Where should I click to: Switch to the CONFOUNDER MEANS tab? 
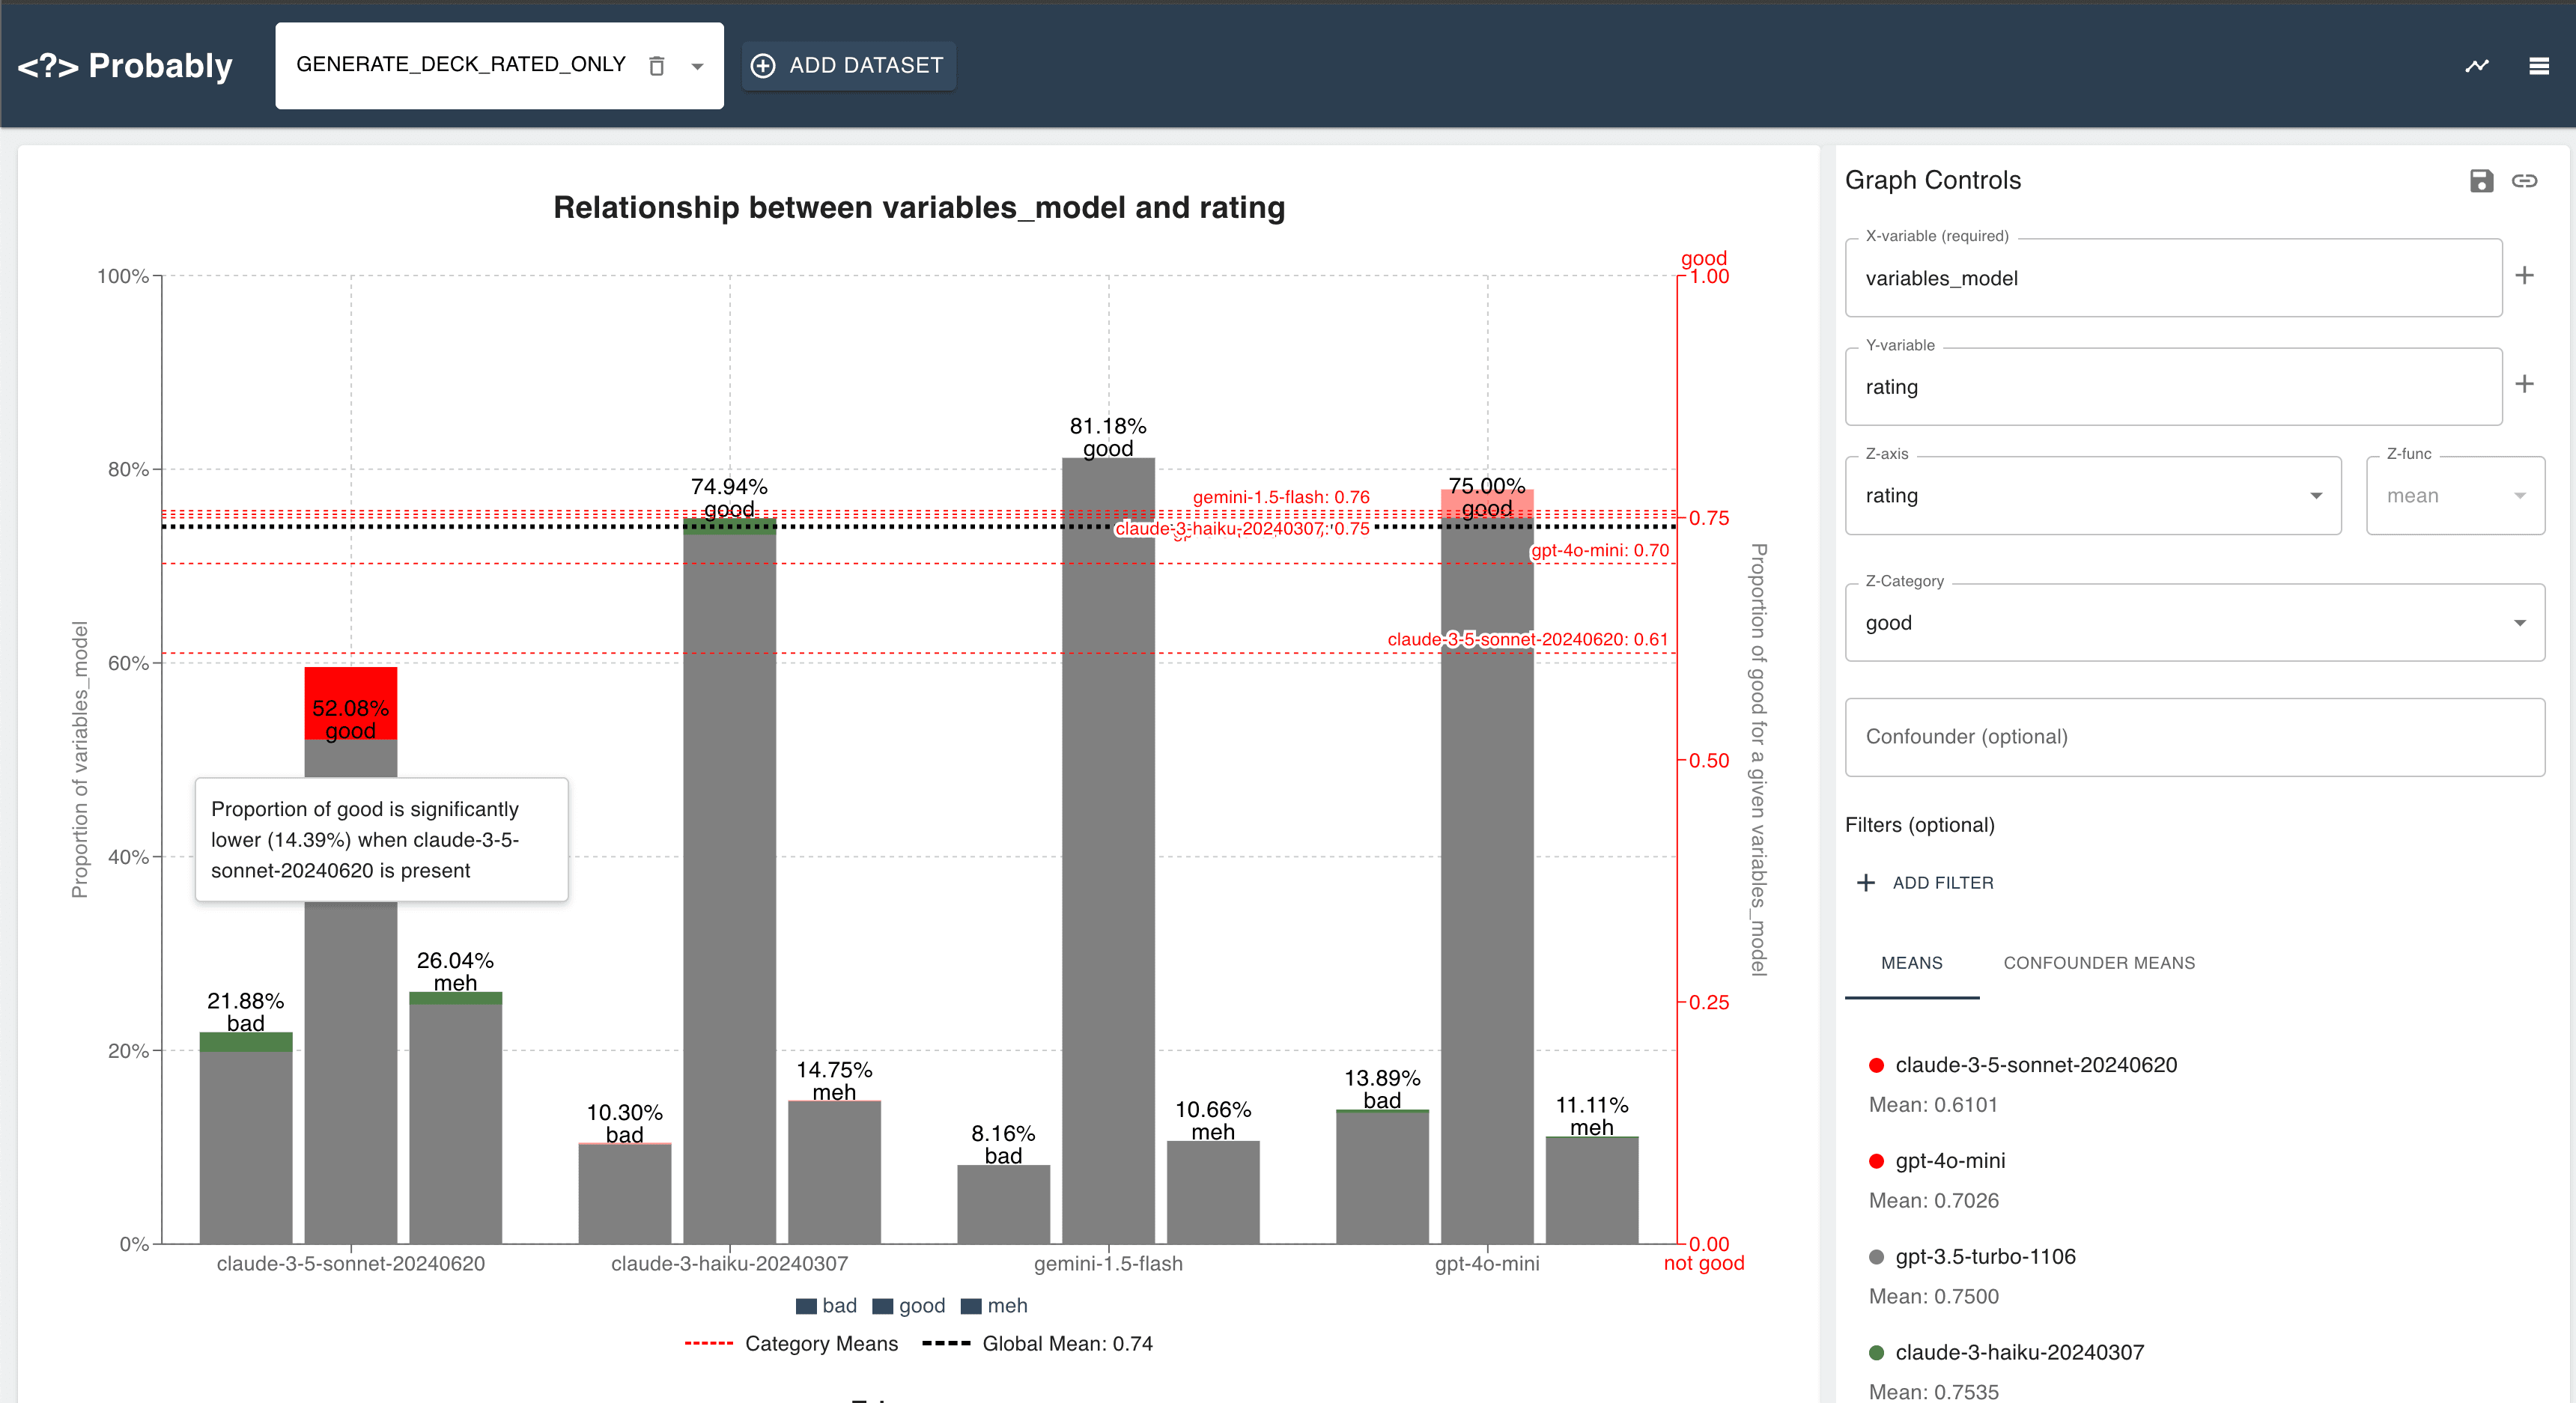(2098, 963)
